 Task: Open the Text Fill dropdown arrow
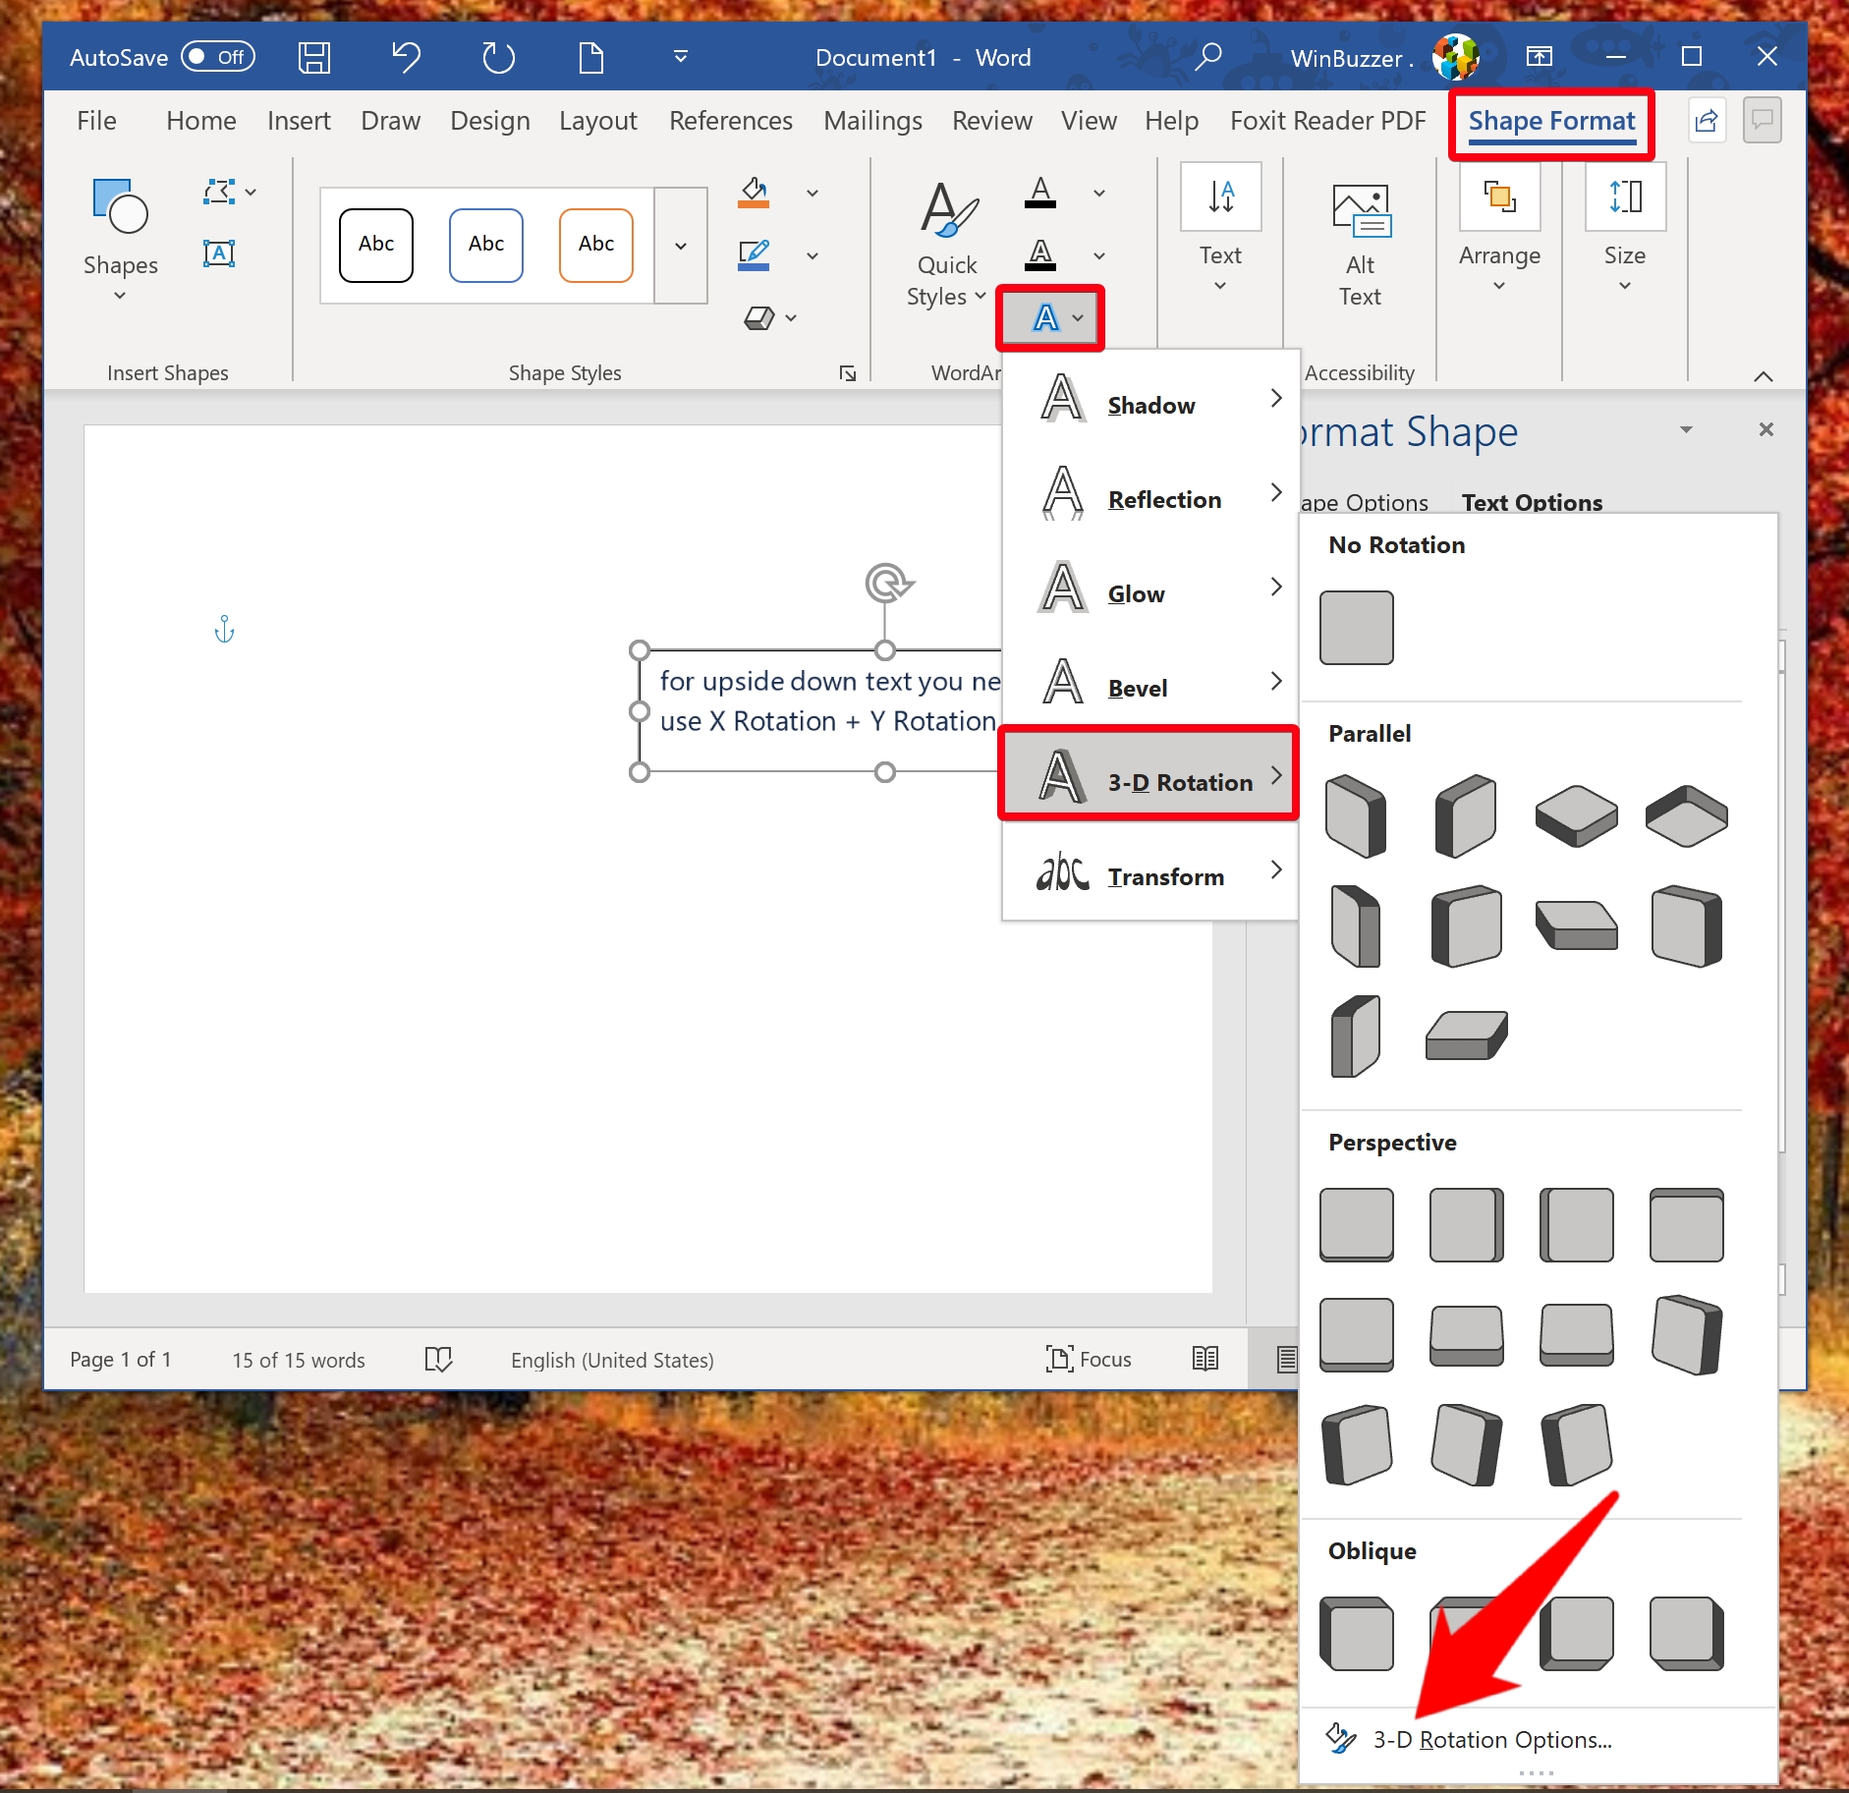click(x=1099, y=193)
